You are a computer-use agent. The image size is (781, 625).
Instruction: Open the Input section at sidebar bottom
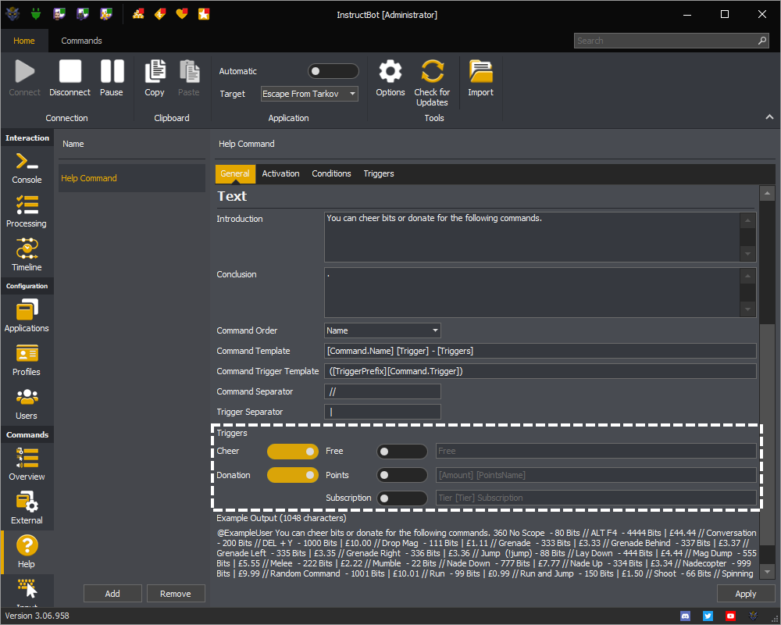[27, 591]
